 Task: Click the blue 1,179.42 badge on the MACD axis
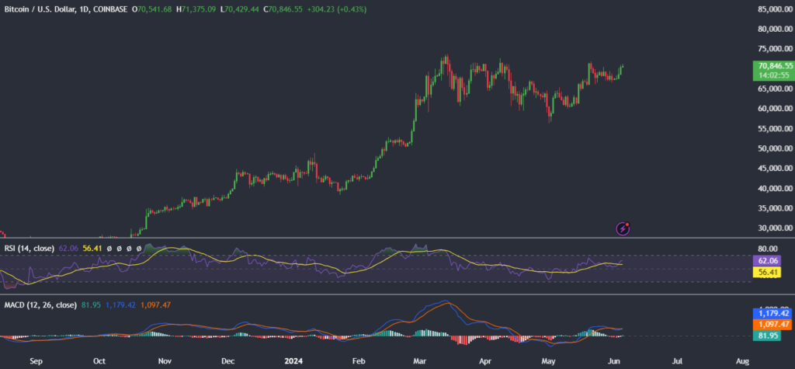point(772,314)
